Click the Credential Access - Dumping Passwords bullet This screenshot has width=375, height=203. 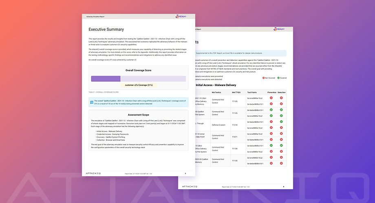pyautogui.click(x=112, y=134)
